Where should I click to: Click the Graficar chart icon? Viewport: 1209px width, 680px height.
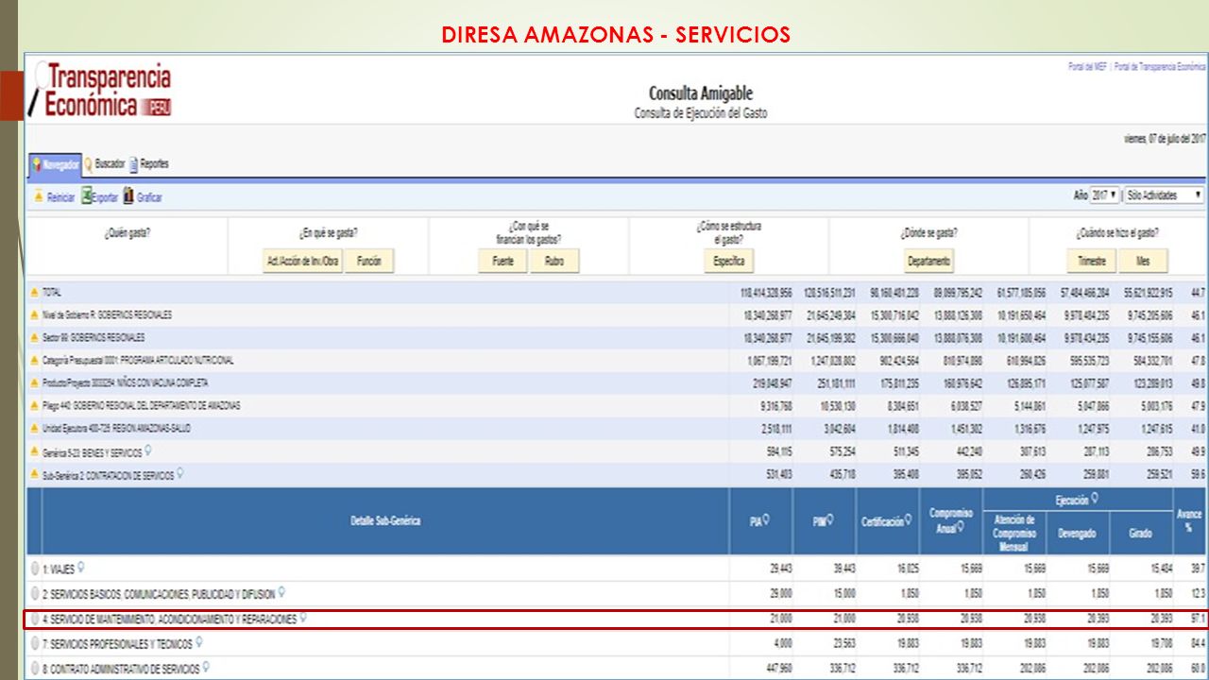(x=128, y=196)
